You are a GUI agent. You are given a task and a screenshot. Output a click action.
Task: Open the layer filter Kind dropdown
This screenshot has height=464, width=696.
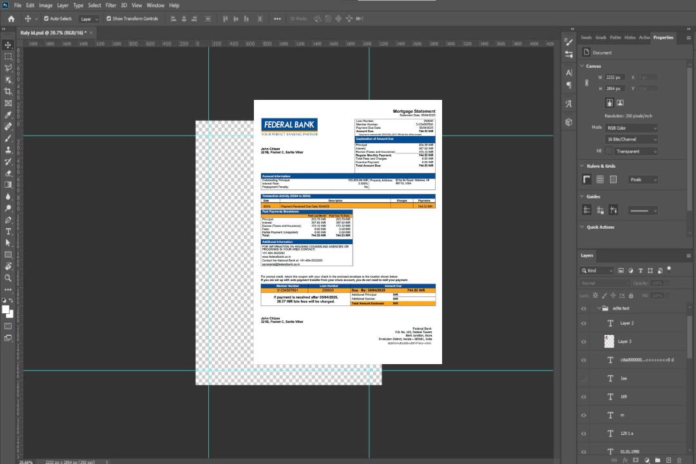[x=597, y=271]
